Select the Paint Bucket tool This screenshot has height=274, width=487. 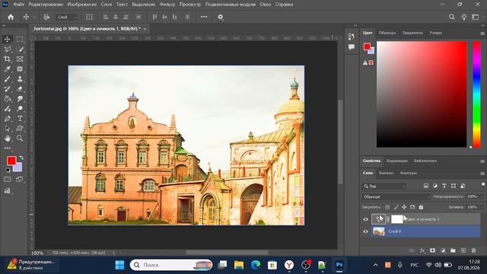tap(7, 99)
